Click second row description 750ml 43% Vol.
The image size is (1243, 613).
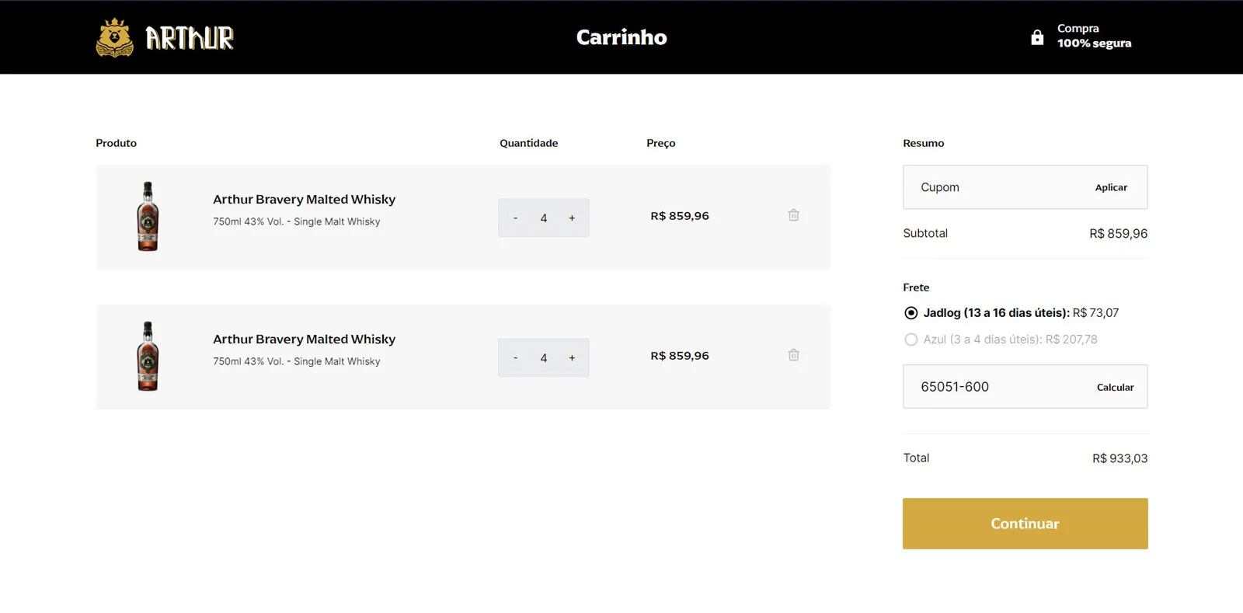click(x=297, y=361)
